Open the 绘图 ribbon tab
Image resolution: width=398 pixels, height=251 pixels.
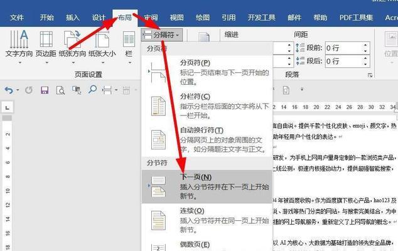(x=203, y=18)
